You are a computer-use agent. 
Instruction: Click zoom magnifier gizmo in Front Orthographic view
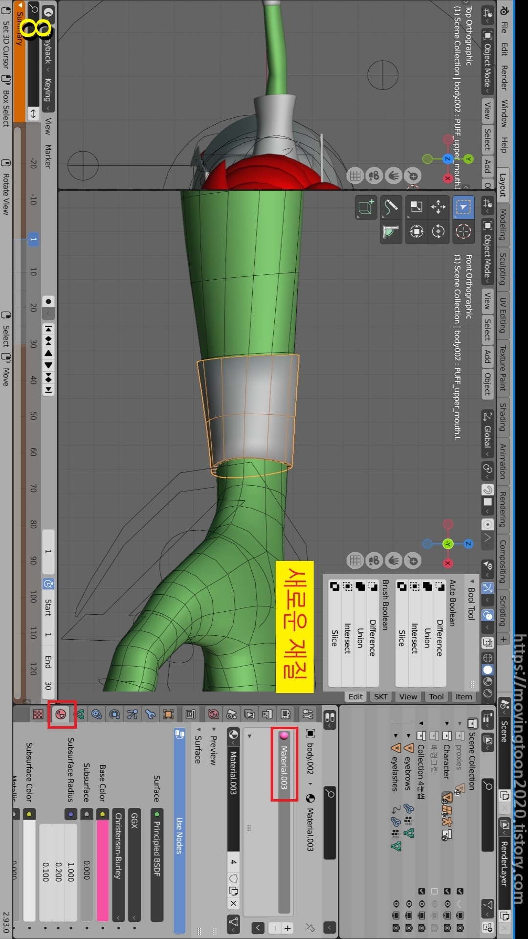413,561
